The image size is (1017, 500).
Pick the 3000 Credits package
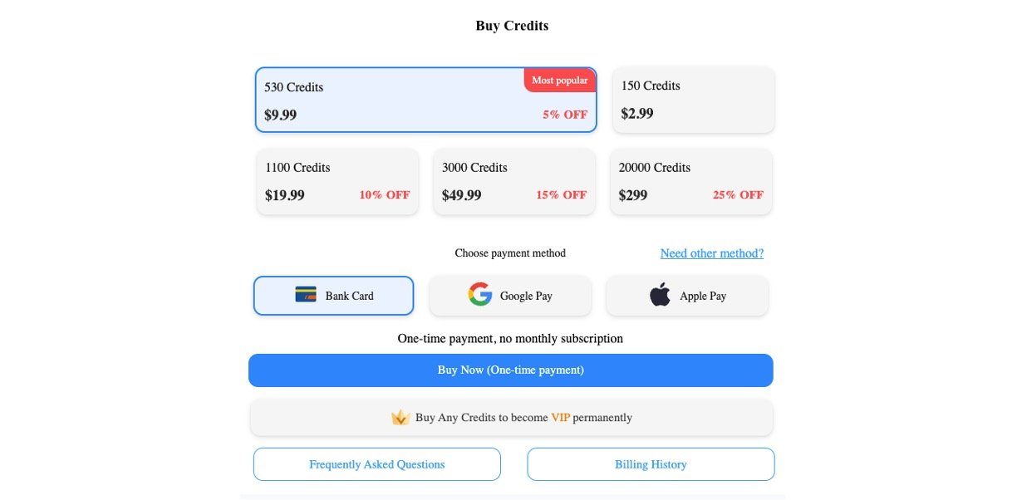click(513, 182)
